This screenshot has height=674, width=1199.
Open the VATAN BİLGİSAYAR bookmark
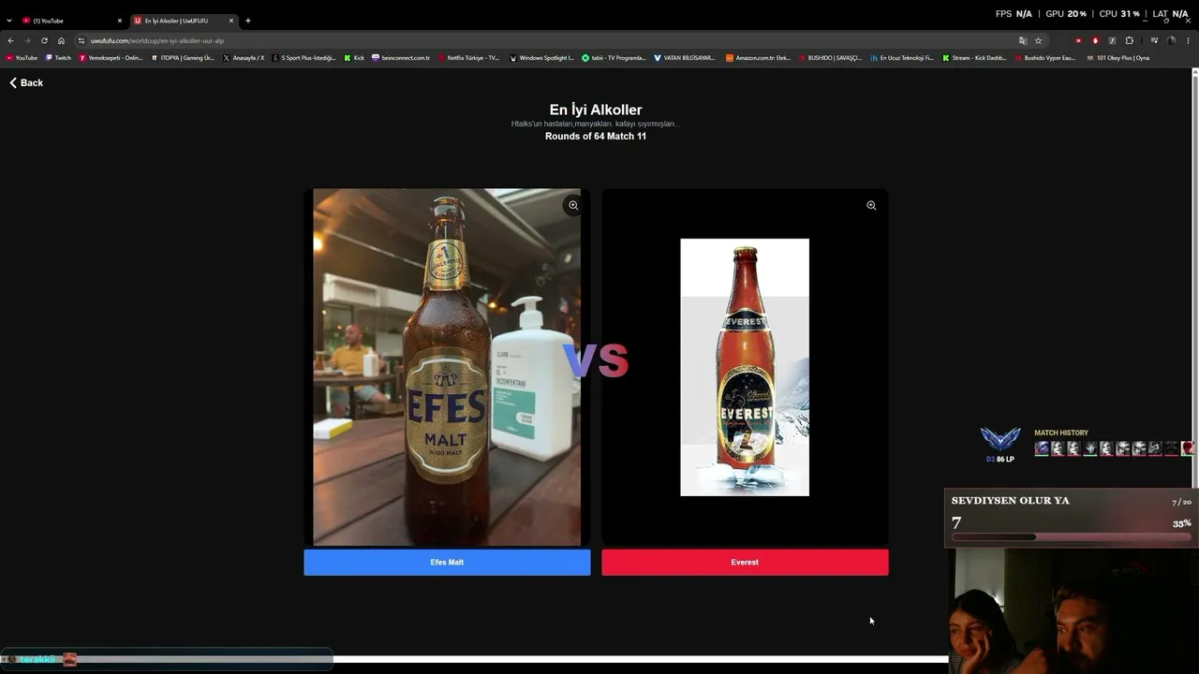coord(684,58)
